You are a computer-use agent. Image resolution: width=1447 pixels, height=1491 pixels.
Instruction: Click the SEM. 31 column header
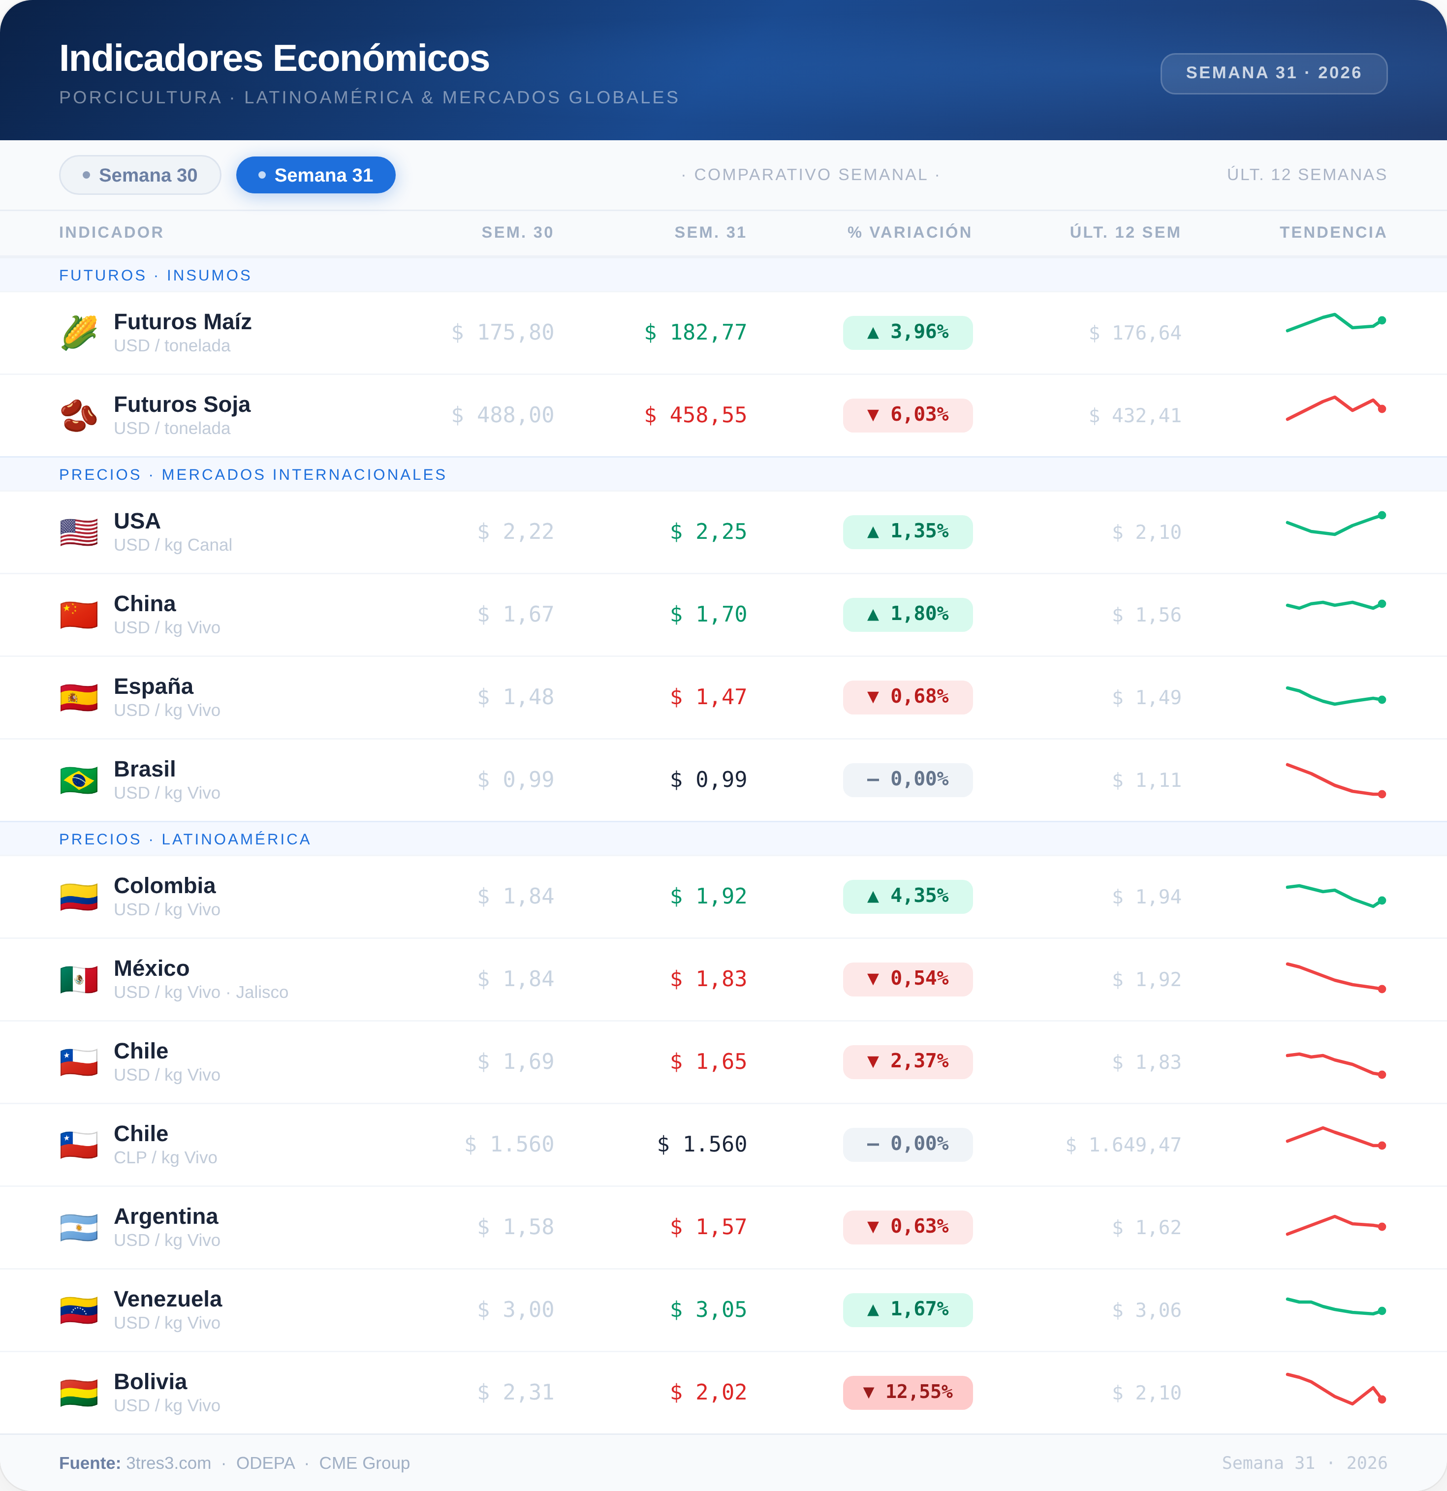click(711, 233)
